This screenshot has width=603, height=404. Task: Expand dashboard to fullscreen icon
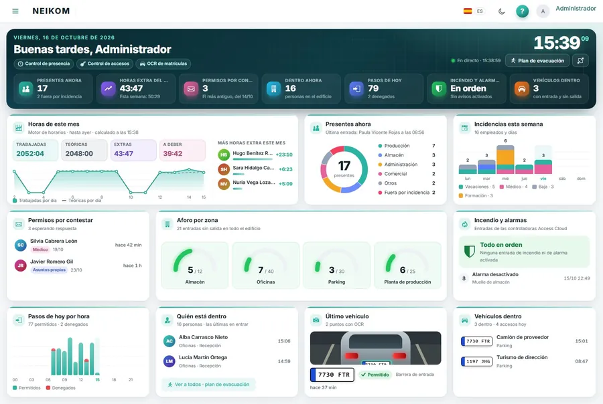(x=580, y=61)
